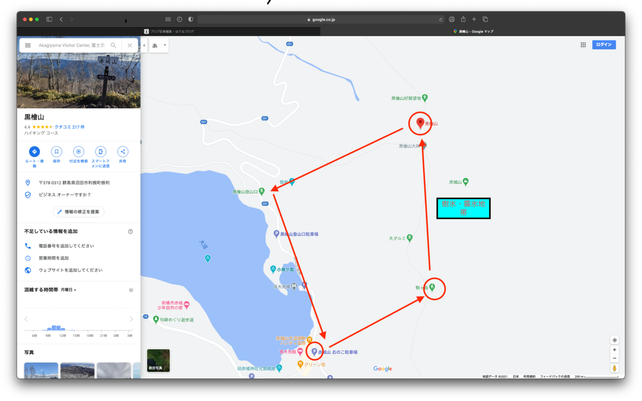Zoom out with the map minus button
Screen dimensions: 642x401
click(615, 358)
